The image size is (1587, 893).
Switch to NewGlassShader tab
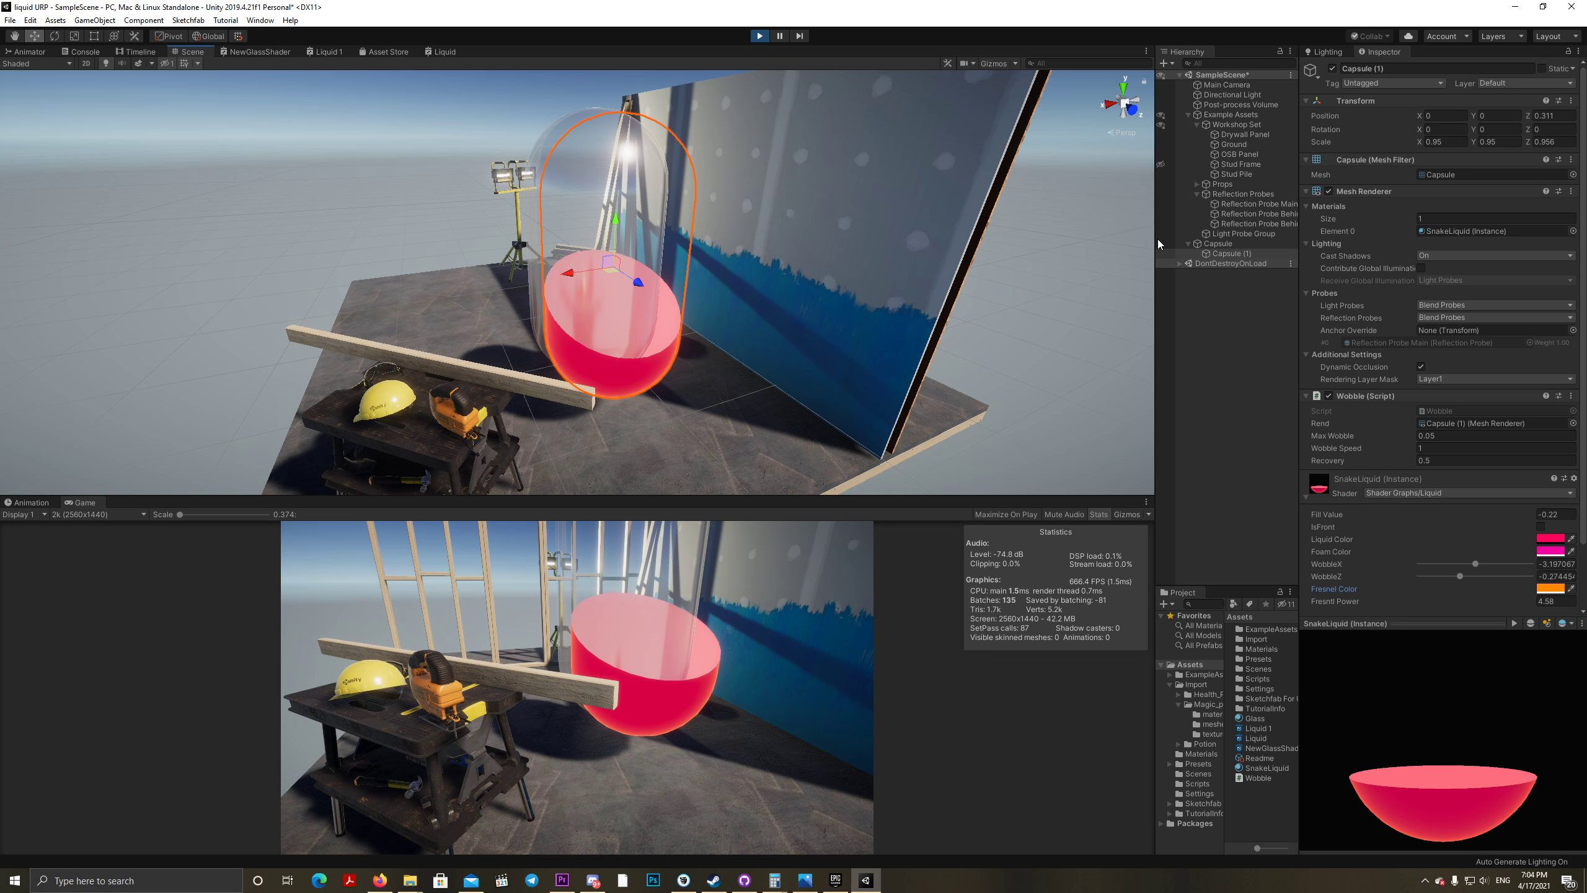point(255,51)
